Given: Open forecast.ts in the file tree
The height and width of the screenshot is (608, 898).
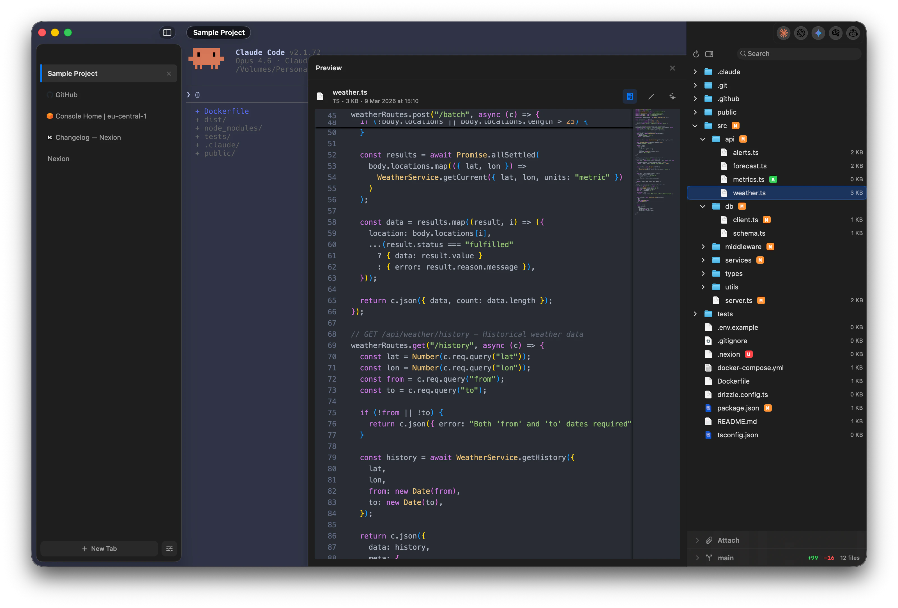Looking at the screenshot, I should (776, 166).
